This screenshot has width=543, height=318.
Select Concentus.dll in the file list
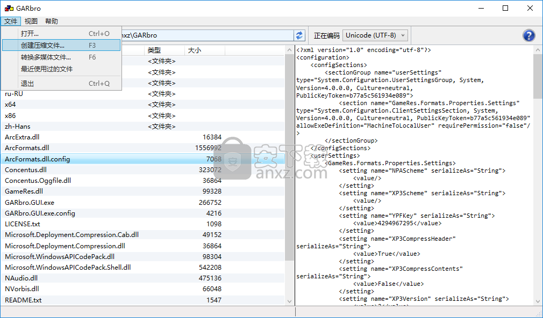tap(142, 169)
